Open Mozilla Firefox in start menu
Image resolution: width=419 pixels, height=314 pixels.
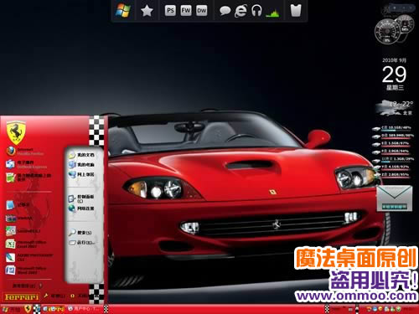click(x=25, y=152)
